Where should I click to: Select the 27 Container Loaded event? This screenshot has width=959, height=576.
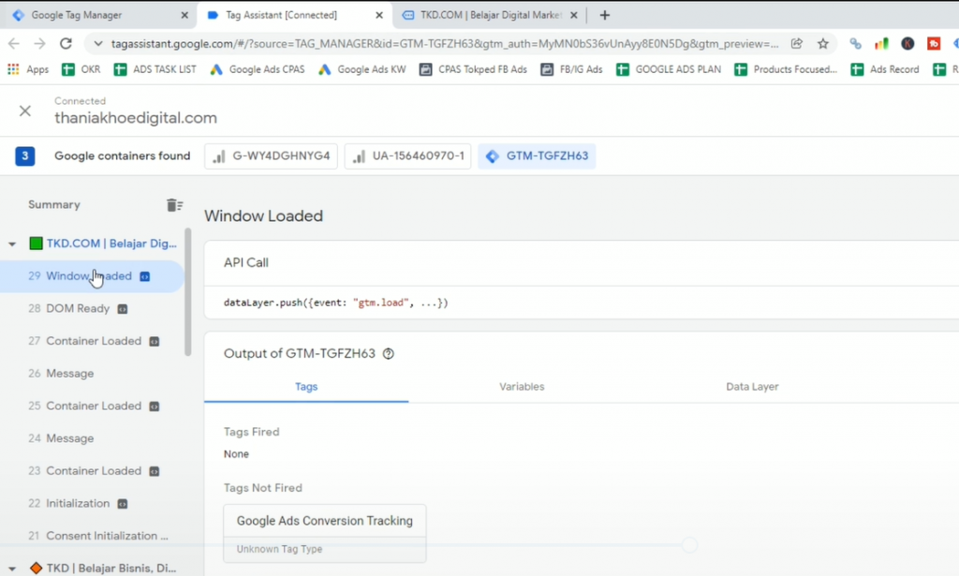[x=94, y=341]
